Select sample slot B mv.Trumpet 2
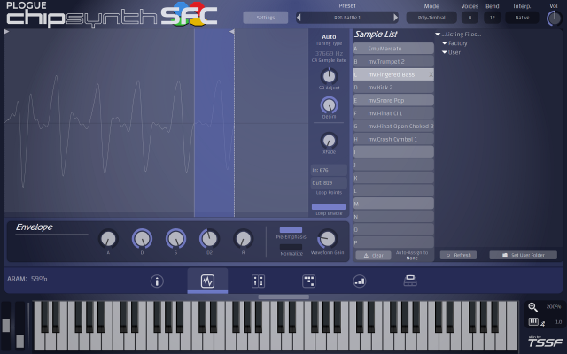This screenshot has width=567, height=354. pos(393,61)
